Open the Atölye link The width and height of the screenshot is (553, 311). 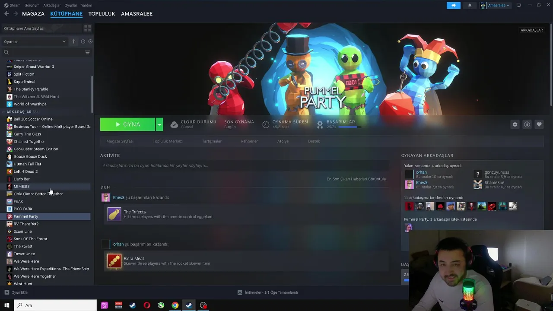(283, 141)
